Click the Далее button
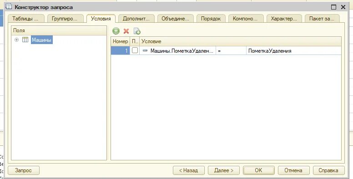The width and height of the screenshot is (353, 179). pyautogui.click(x=224, y=170)
